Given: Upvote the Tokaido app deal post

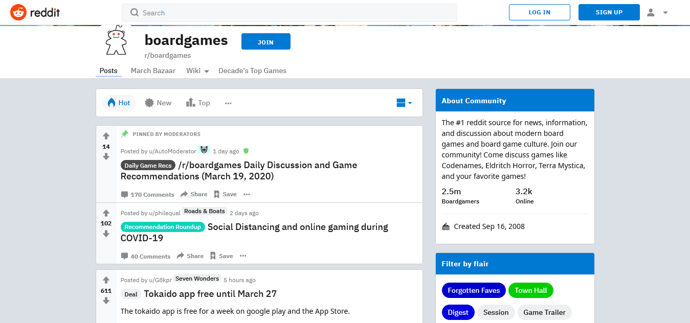Looking at the screenshot, I should point(106,280).
